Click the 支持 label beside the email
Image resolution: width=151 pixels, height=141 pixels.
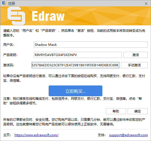click(x=102, y=135)
